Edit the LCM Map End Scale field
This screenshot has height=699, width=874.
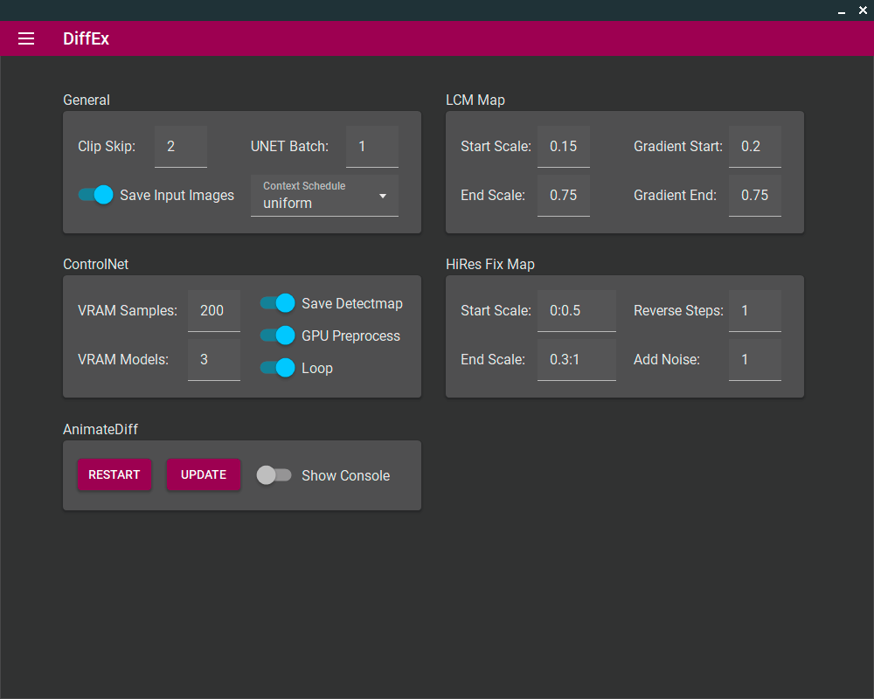[x=563, y=196]
